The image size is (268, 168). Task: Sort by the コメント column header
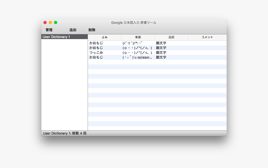[x=207, y=37]
